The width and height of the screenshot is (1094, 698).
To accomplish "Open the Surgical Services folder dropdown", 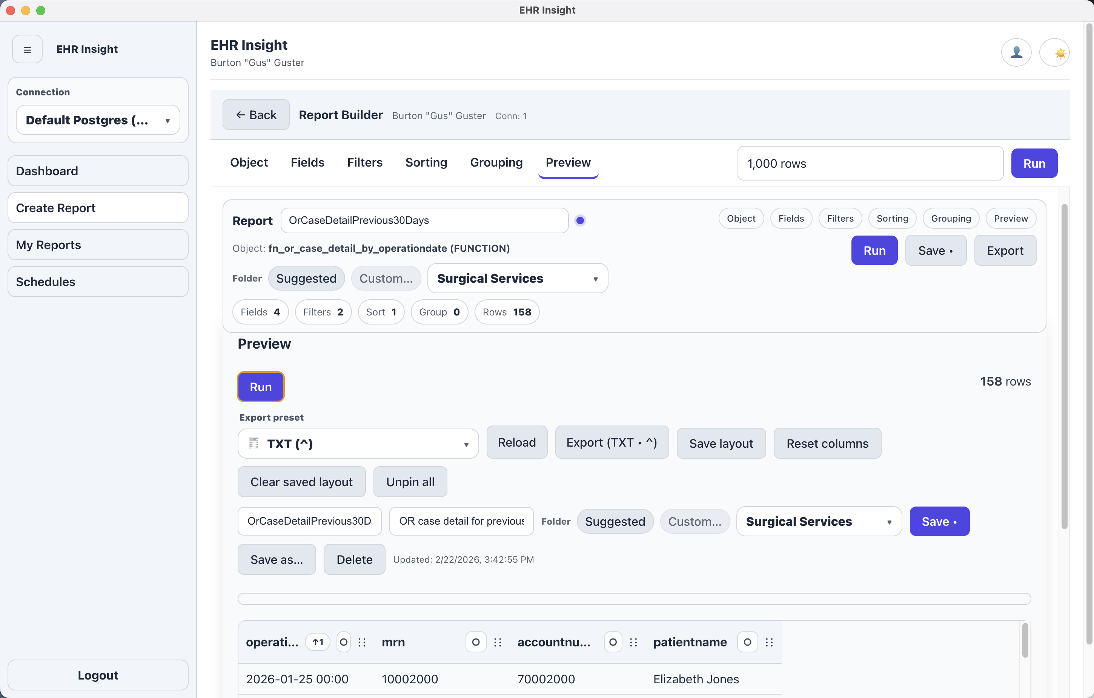I will 518,278.
